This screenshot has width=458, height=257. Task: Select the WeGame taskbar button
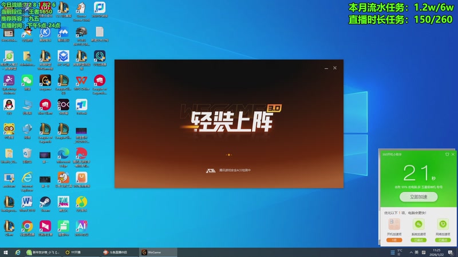(158, 252)
